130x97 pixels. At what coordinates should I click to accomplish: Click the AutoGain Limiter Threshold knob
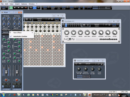tap(79, 69)
